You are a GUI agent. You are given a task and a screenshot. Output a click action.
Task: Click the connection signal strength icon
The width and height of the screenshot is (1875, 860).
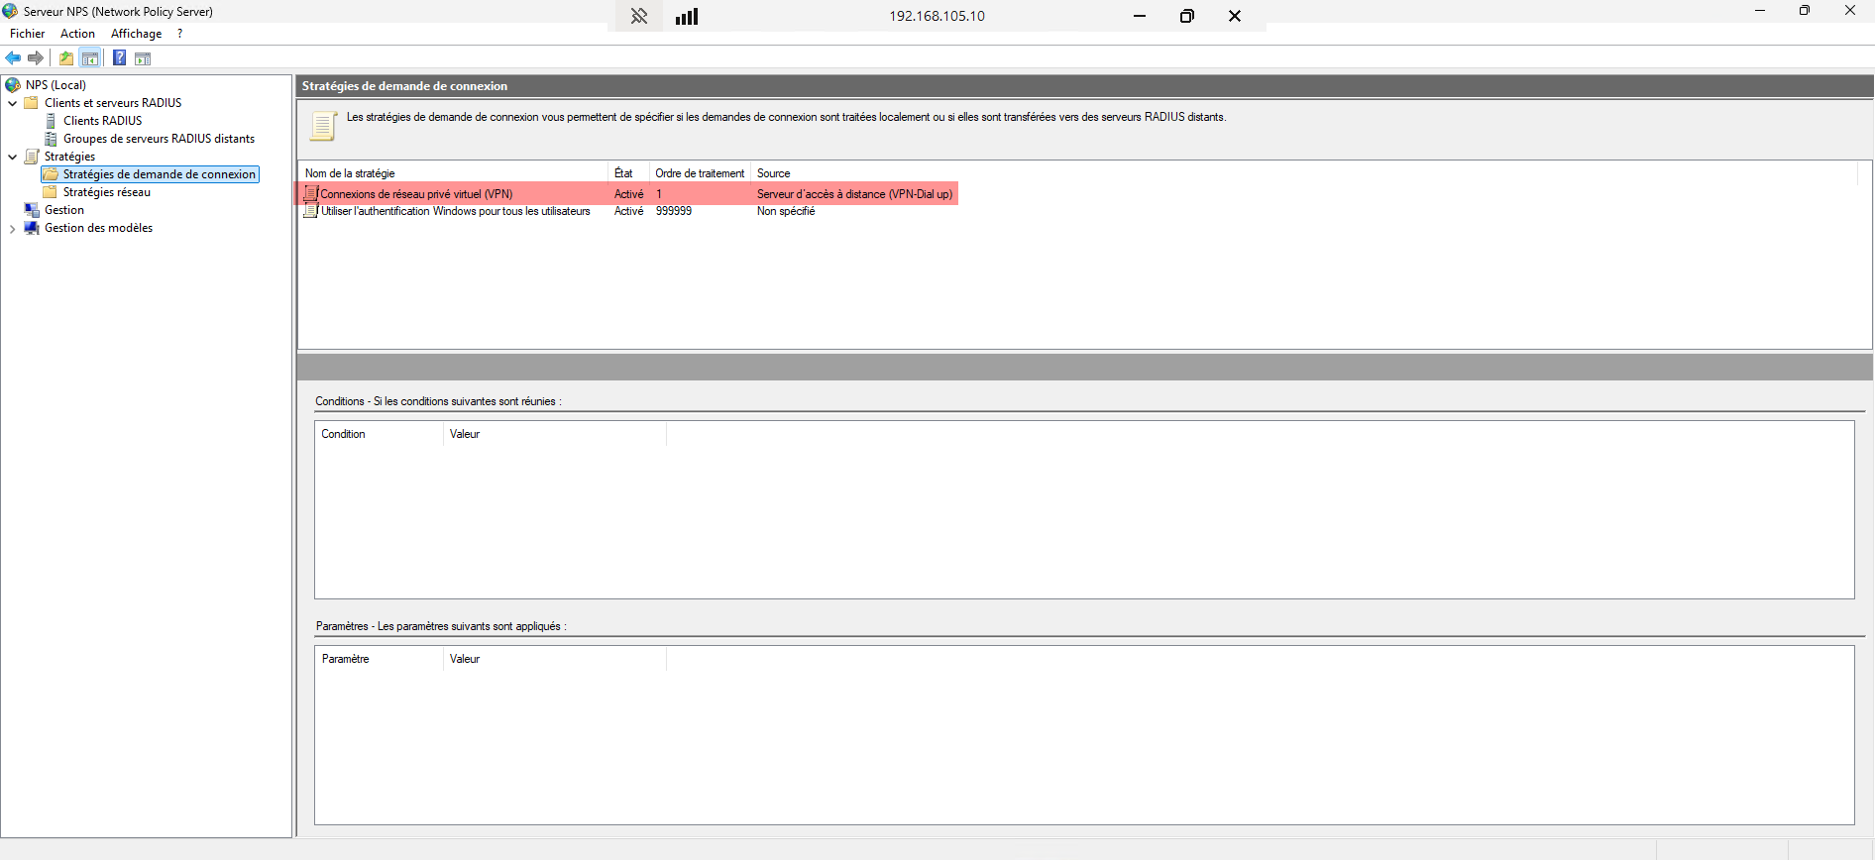(687, 16)
